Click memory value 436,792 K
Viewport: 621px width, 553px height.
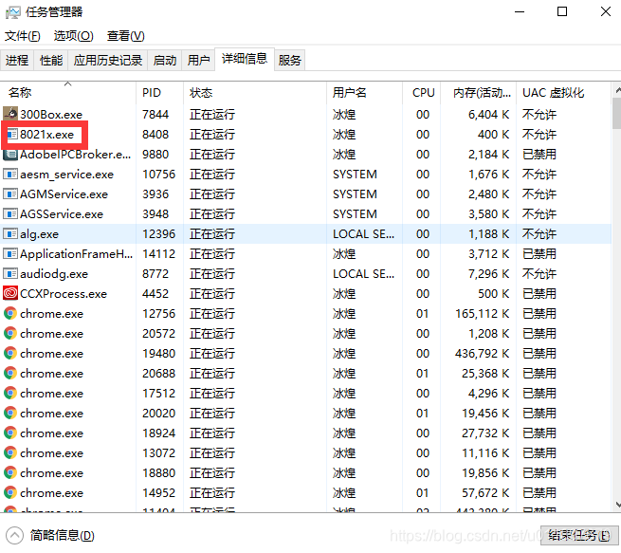coord(482,354)
